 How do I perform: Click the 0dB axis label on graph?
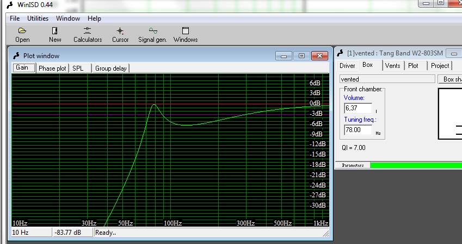pyautogui.click(x=315, y=103)
